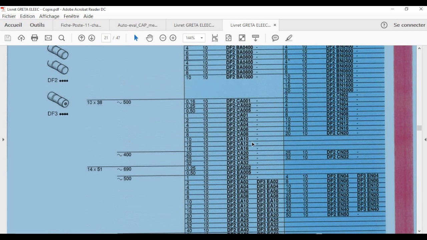
Task: Click Se connecter button
Action: click(x=409, y=25)
